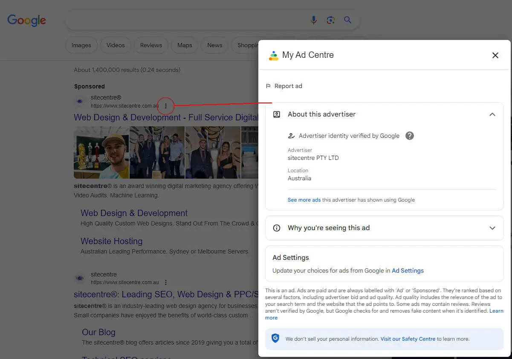Click the About this advertiser person icon

277,114
